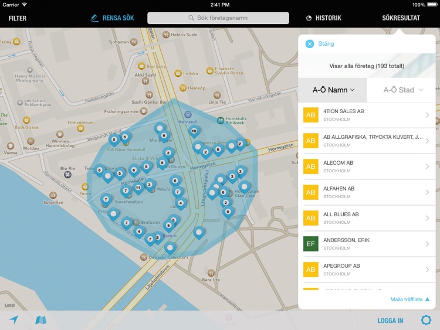
Task: Tap the map cluster pin labeled 18
Action: point(194,131)
